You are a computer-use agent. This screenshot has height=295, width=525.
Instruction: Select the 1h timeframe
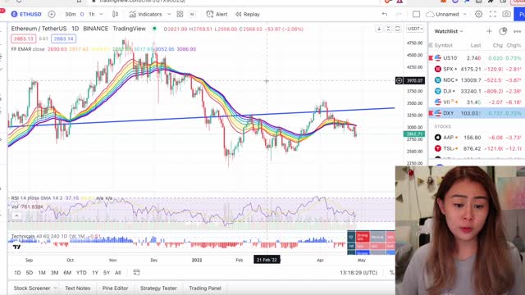(92, 15)
